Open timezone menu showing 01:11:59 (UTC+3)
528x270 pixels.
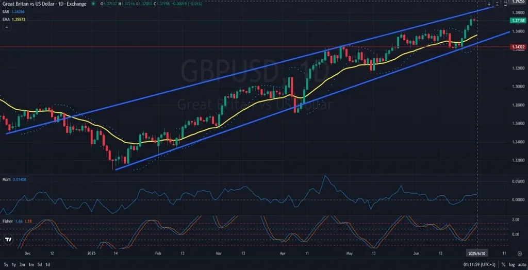point(480,264)
